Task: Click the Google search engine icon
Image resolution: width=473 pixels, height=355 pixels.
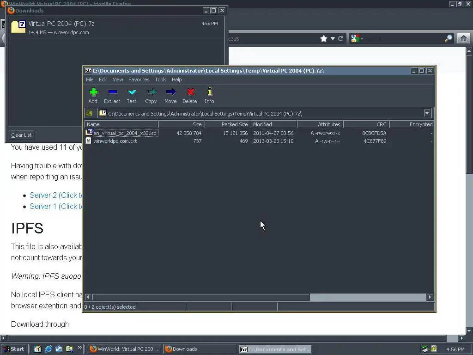Action: (355, 38)
